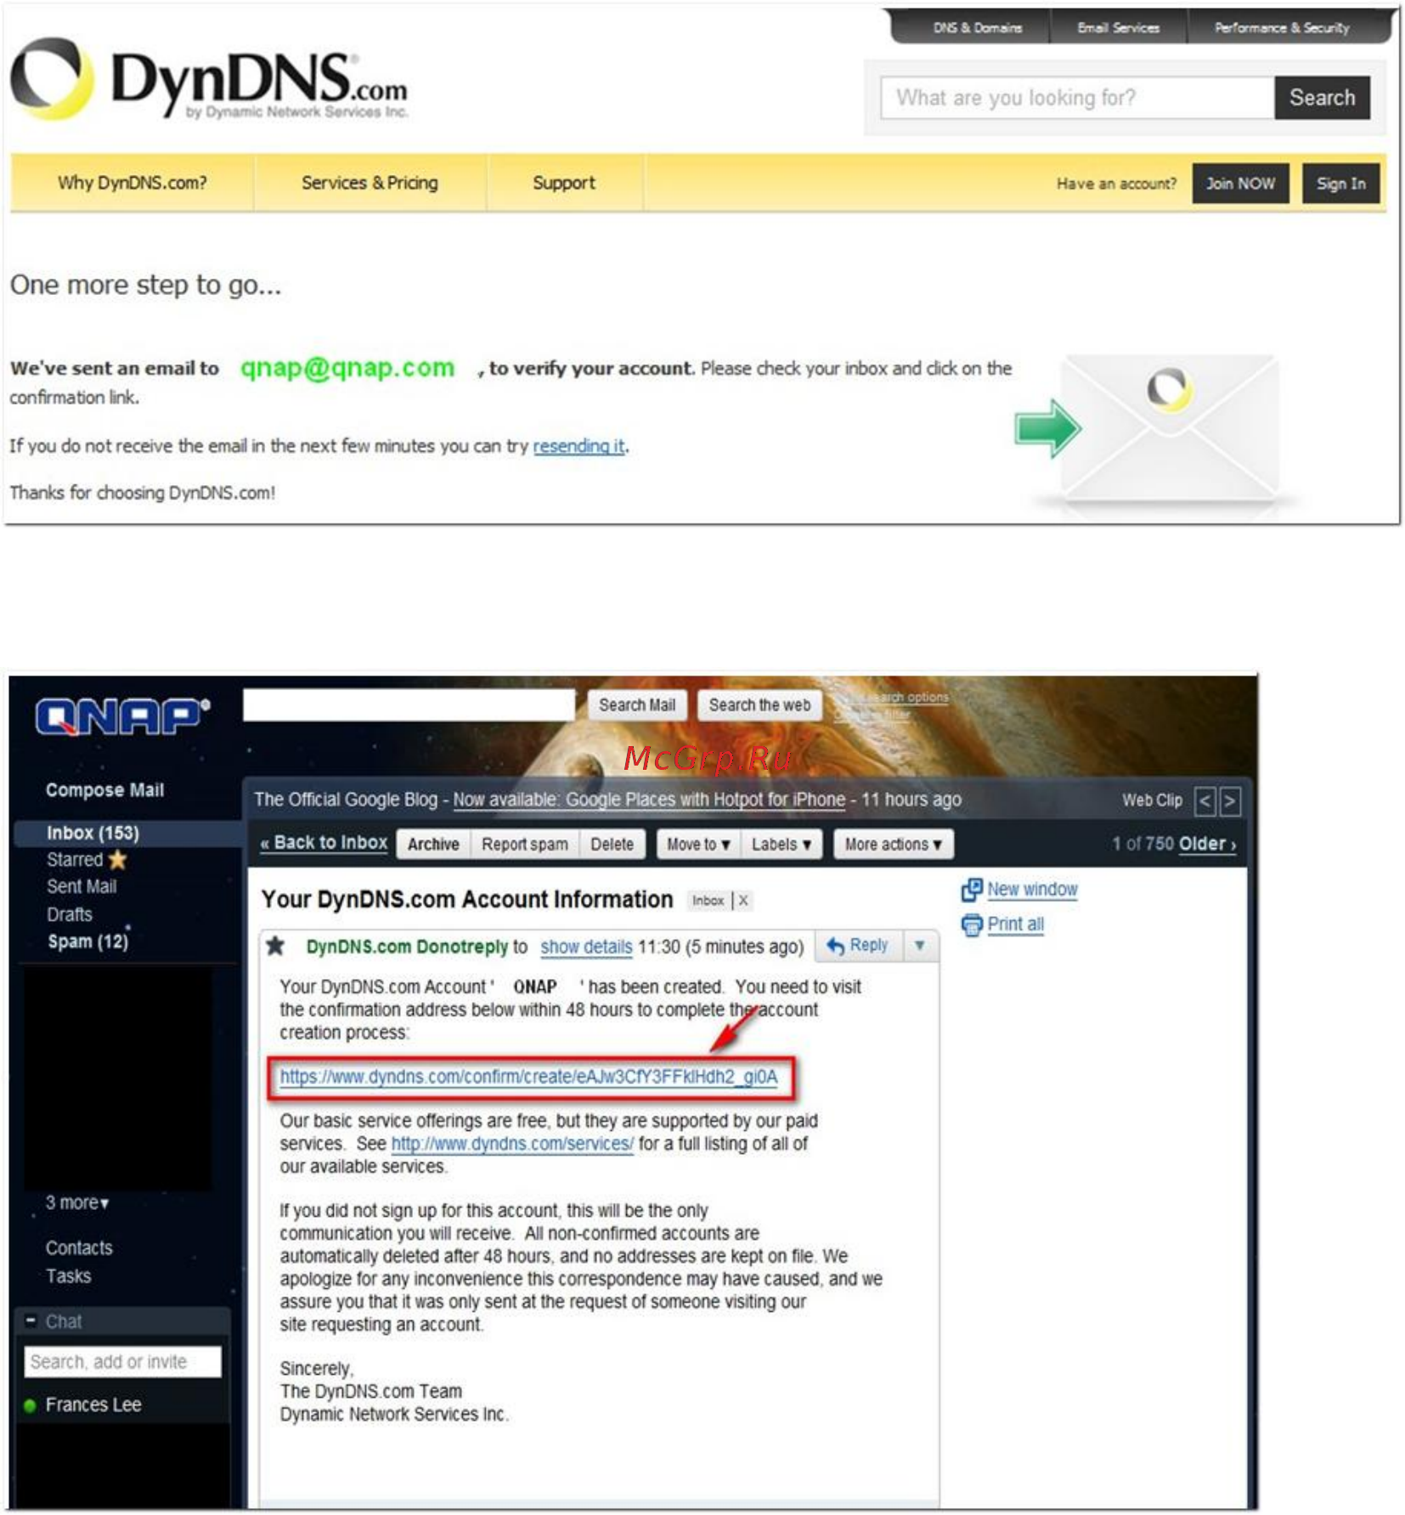1405x1515 pixels.
Task: Collapse the Chat panel
Action: tap(31, 1320)
